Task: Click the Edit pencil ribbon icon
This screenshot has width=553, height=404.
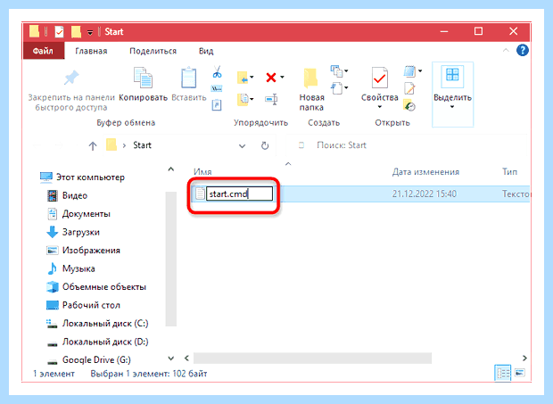Action: pos(409,88)
